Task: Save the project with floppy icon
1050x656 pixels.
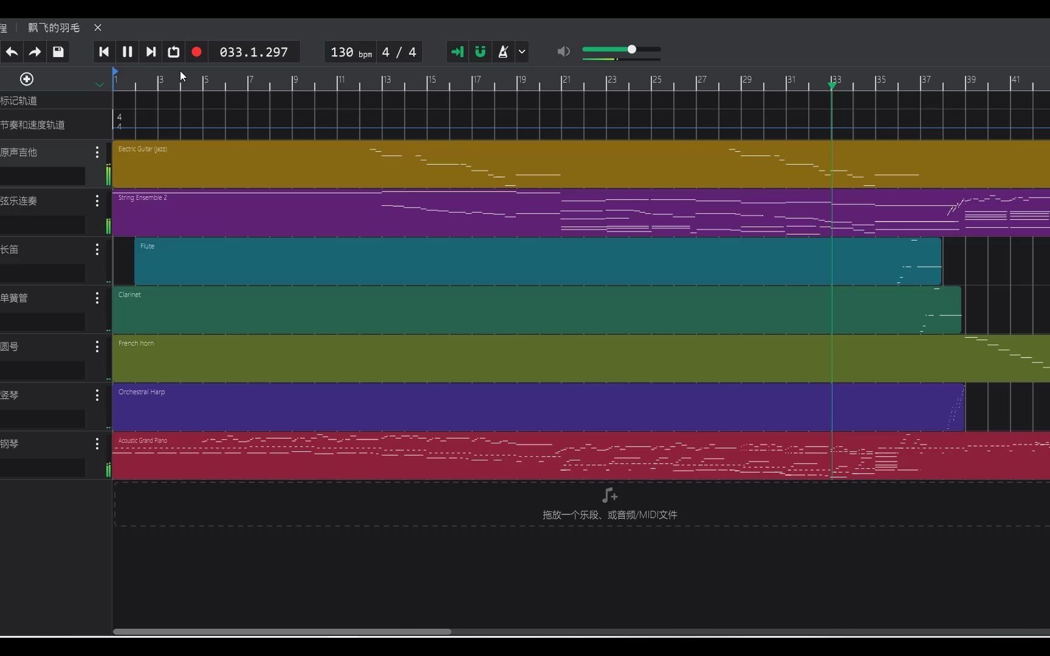Action: click(58, 52)
